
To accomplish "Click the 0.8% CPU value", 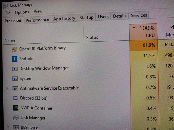I will click(x=151, y=77).
